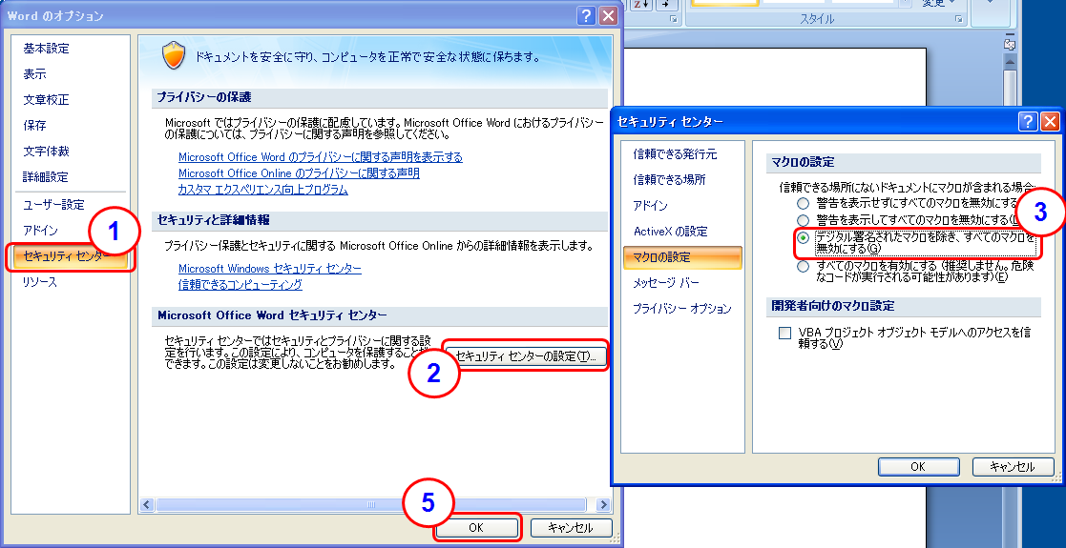Select マクロの設定 in Security Center sidebar
The height and width of the screenshot is (548, 1066).
(682, 257)
